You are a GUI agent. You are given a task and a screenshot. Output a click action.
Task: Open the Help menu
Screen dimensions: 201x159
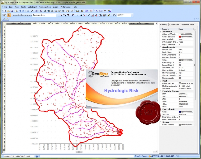[x=75, y=7]
